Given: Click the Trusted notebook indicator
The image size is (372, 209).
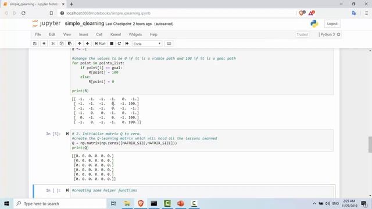Looking at the screenshot, I should [302, 35].
